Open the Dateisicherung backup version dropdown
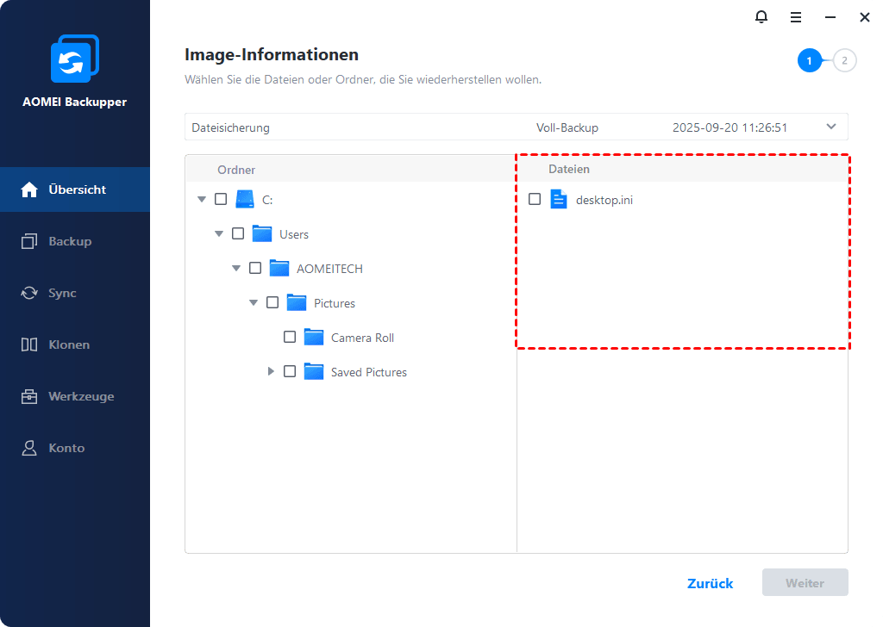Screen dimensions: 883x627 pos(831,127)
